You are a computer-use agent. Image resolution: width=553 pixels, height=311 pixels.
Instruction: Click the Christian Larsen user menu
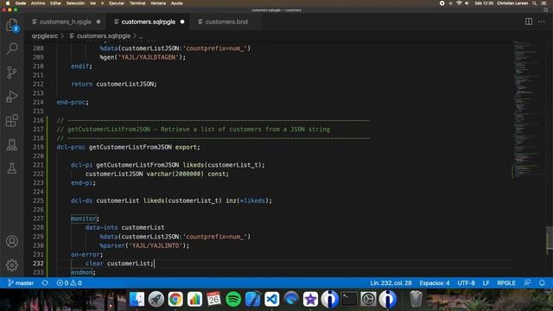click(512, 3)
